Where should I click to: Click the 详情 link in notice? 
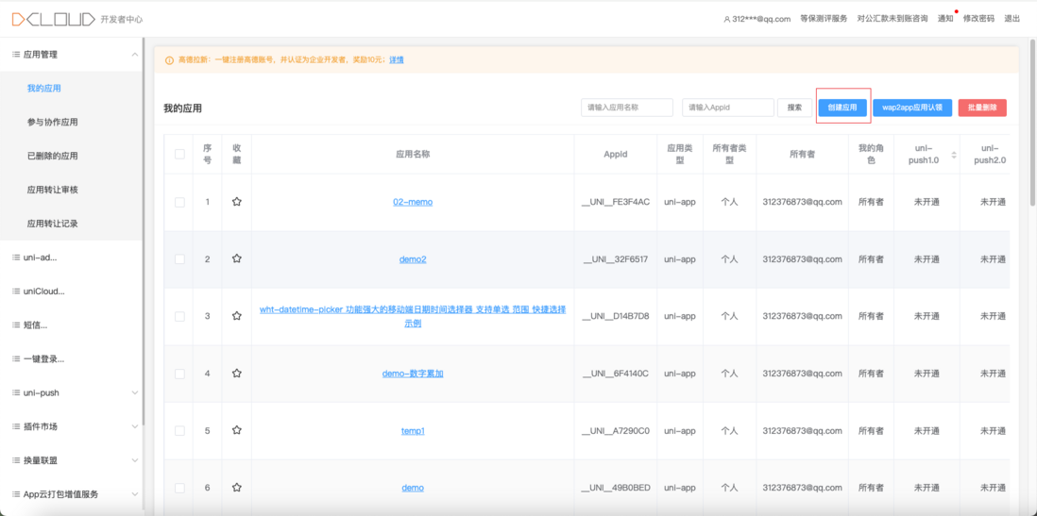coord(396,59)
